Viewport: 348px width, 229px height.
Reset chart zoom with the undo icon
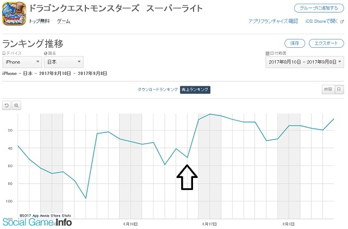7,105
